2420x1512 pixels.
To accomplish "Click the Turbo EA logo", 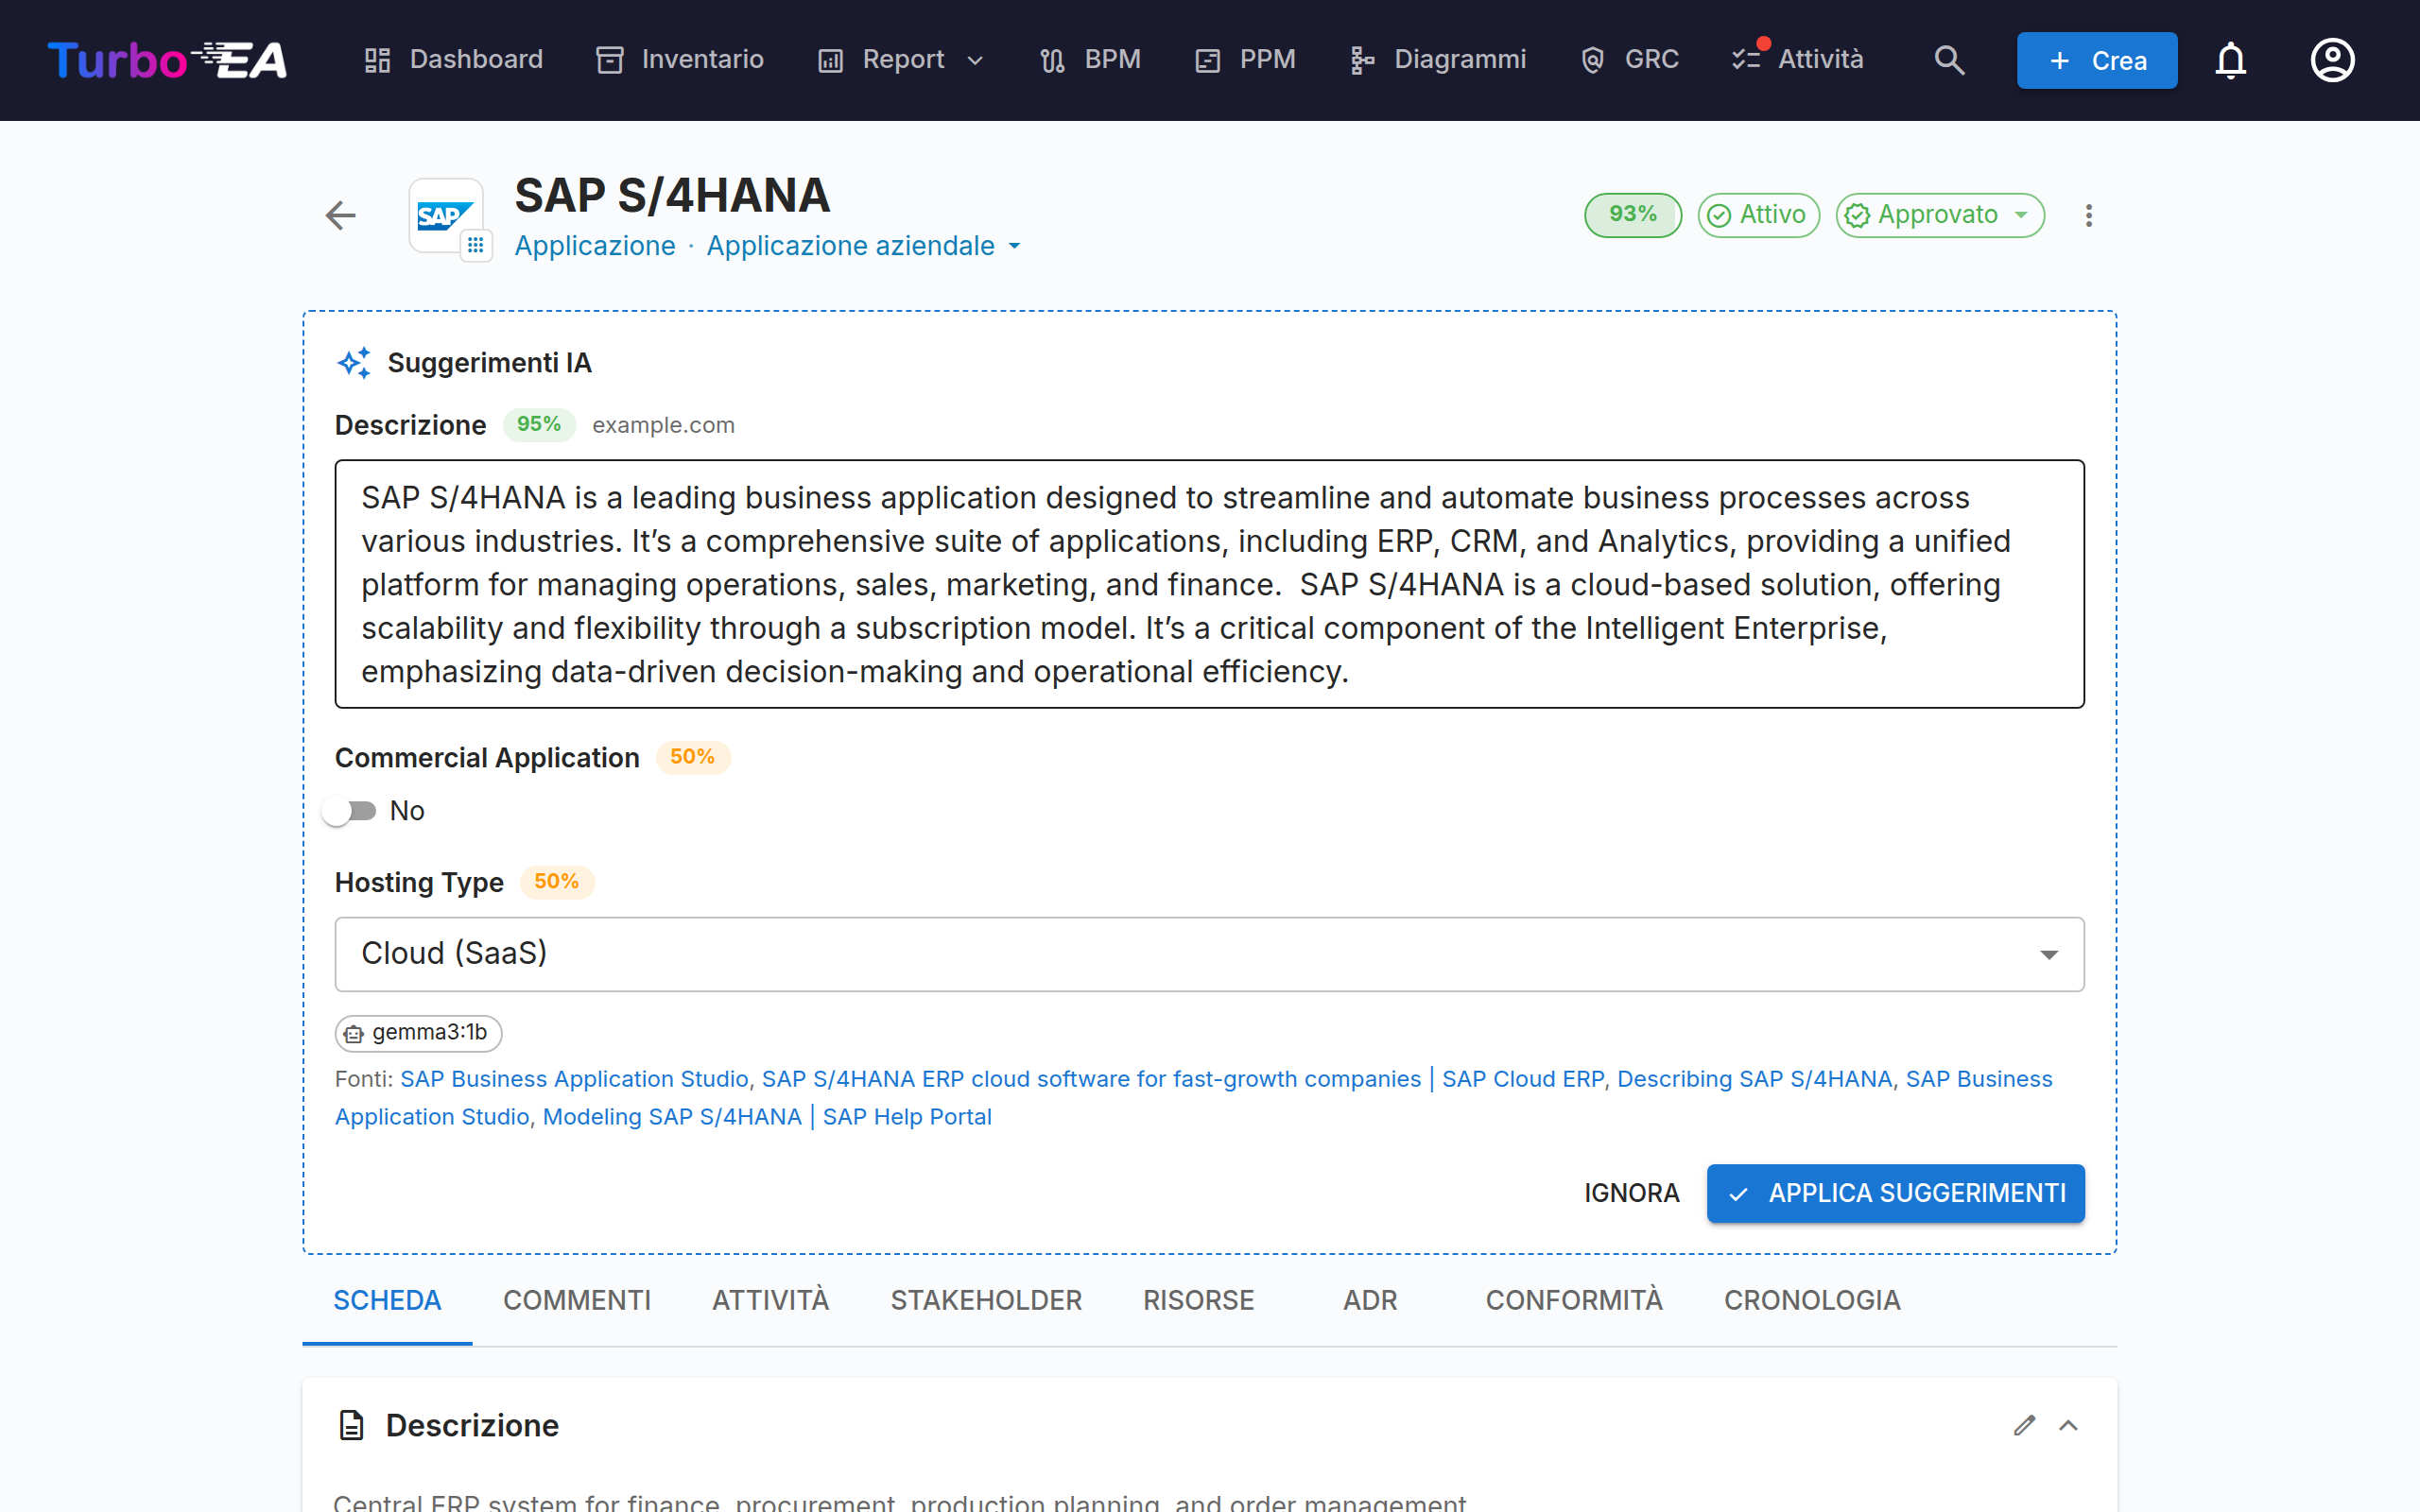I will coord(167,60).
